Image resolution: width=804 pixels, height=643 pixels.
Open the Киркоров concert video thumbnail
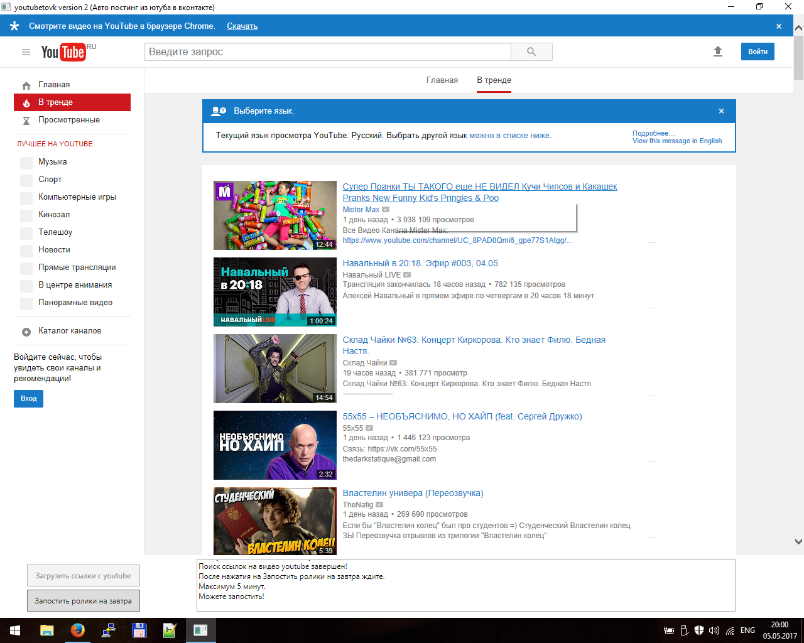(x=275, y=369)
